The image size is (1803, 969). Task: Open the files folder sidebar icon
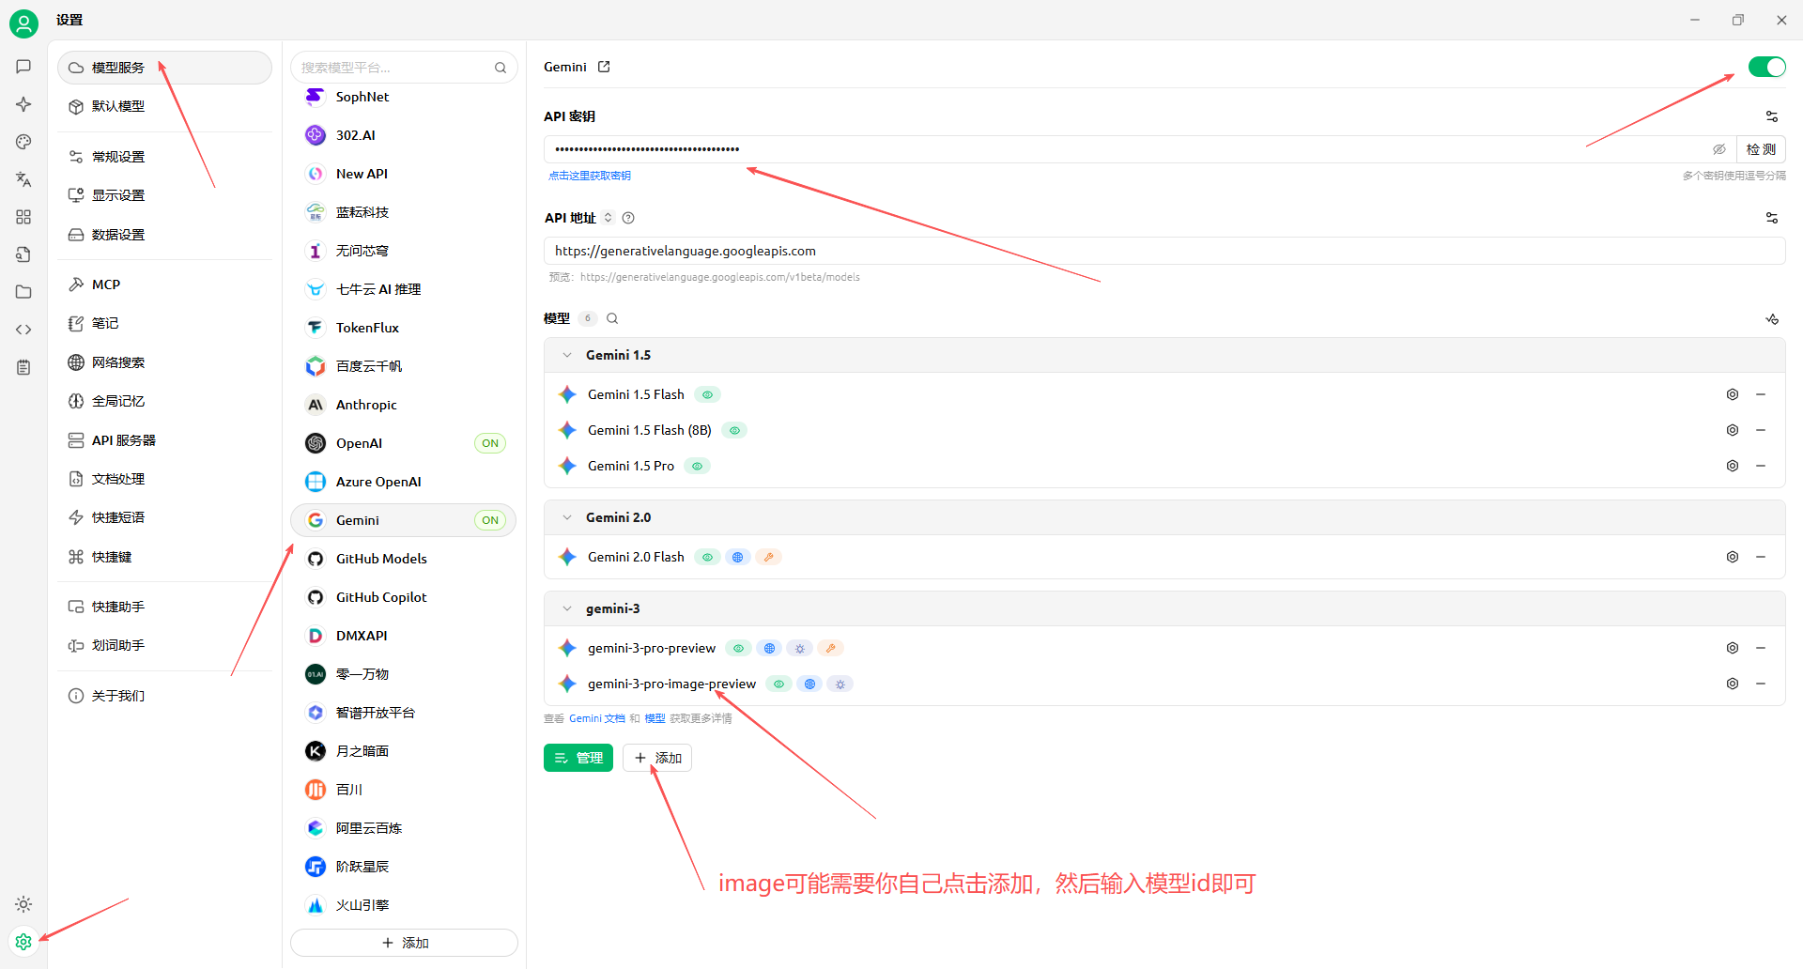point(23,292)
